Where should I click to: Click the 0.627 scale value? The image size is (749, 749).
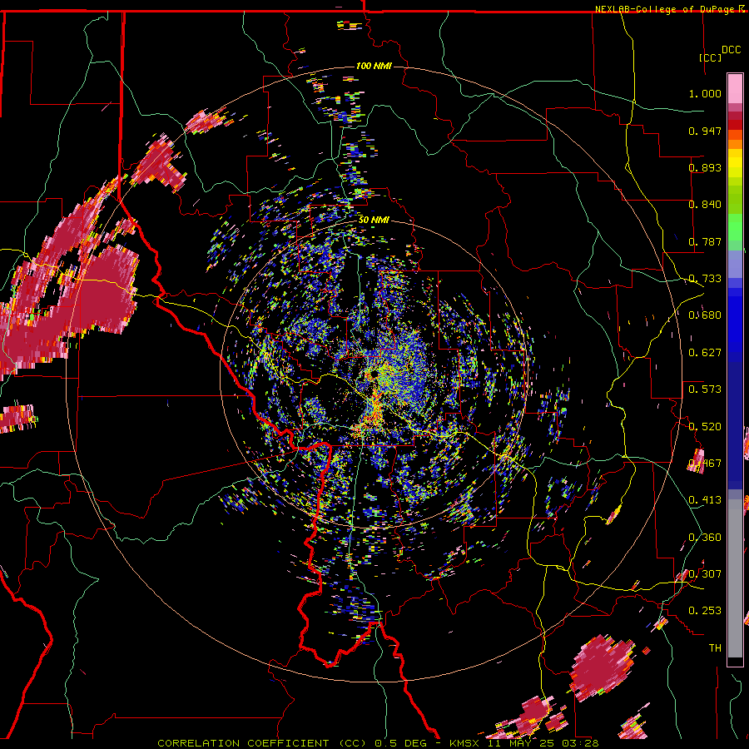click(x=705, y=353)
